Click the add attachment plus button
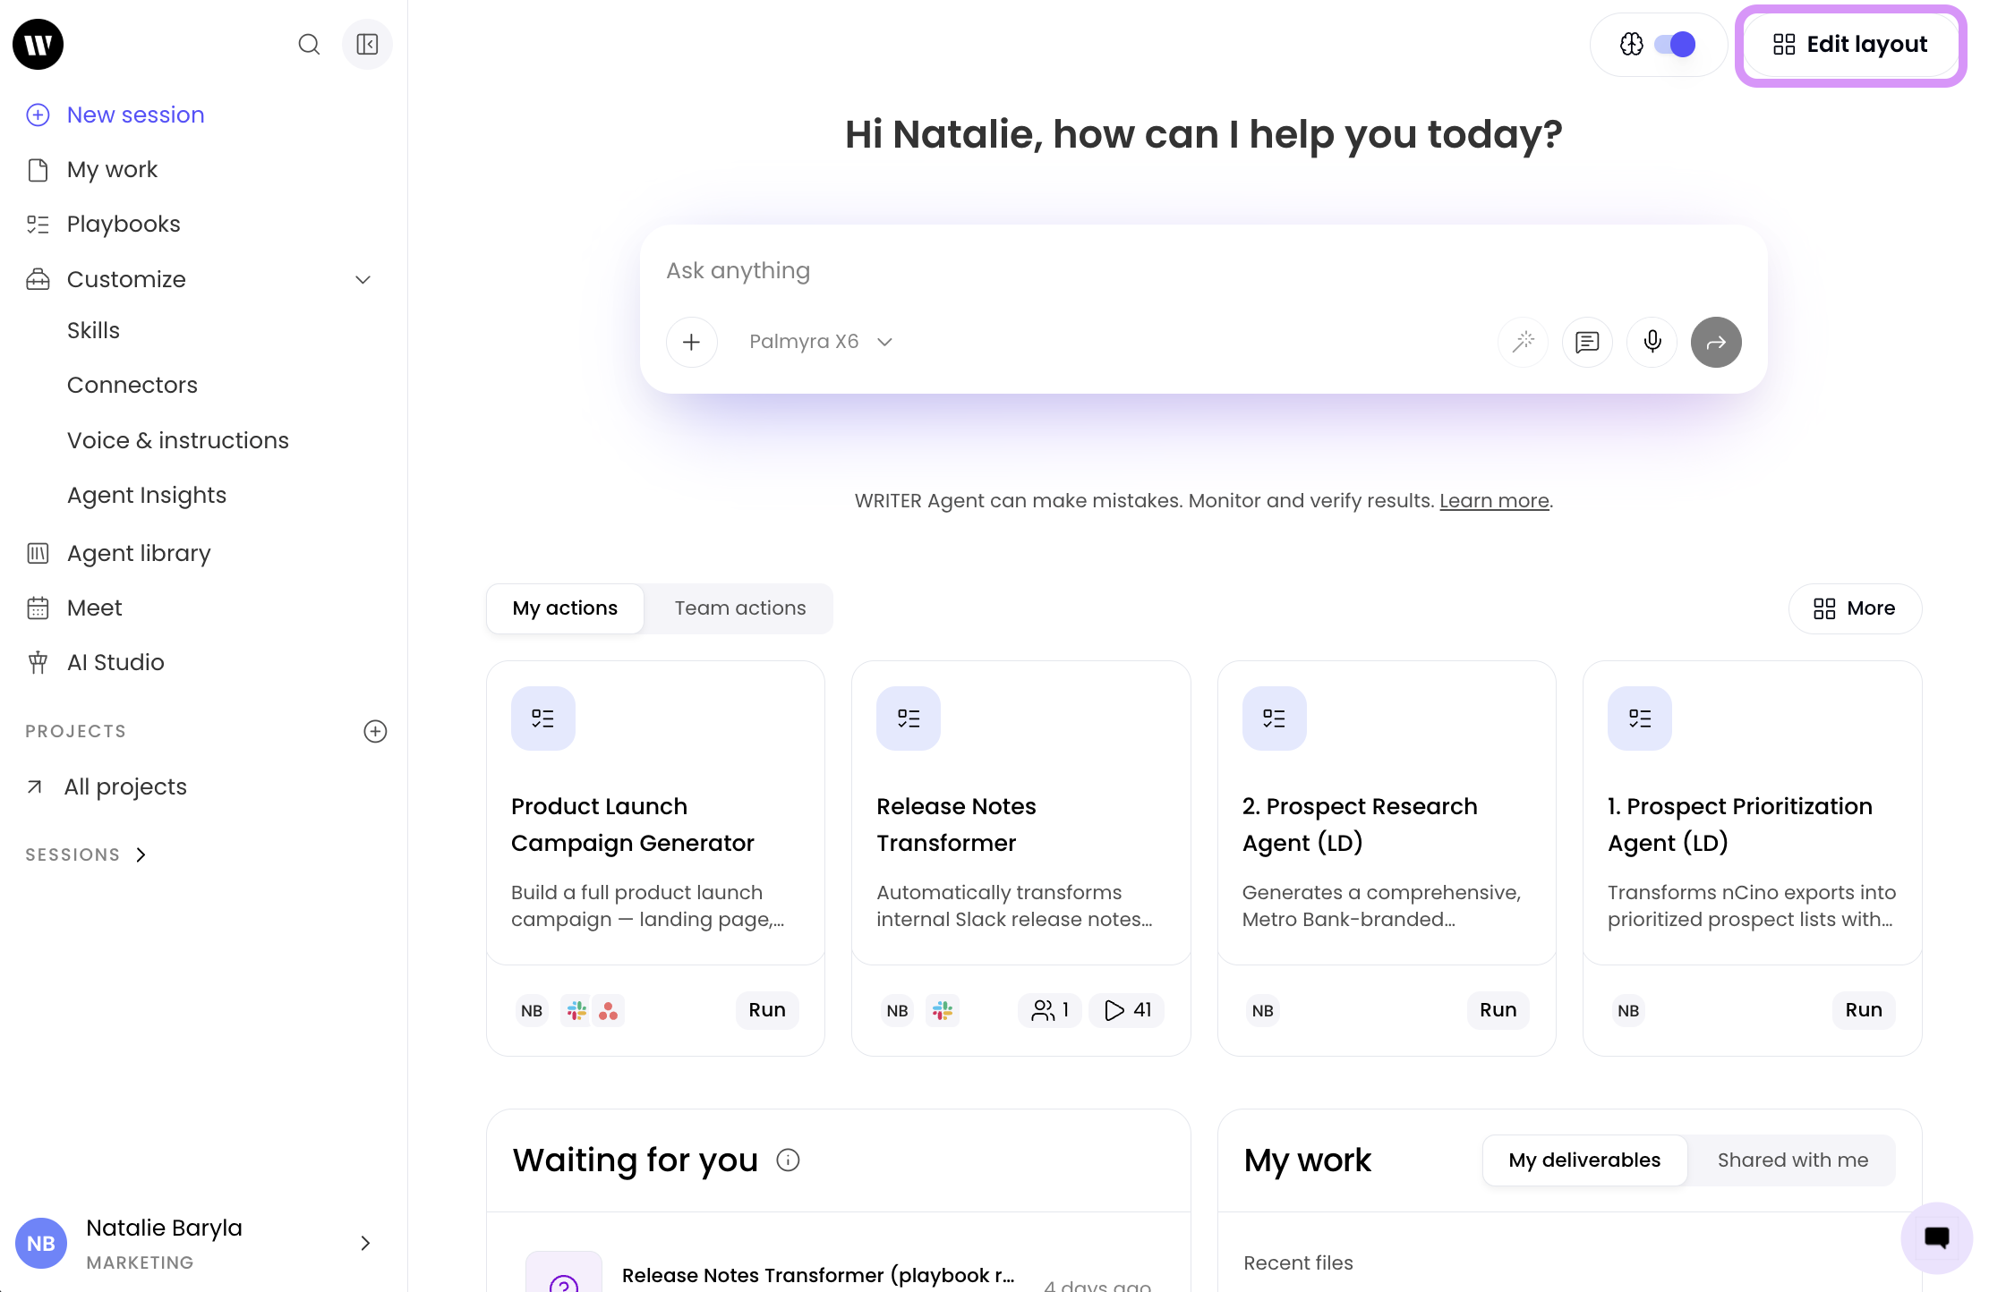The width and height of the screenshot is (1989, 1292). 691,342
